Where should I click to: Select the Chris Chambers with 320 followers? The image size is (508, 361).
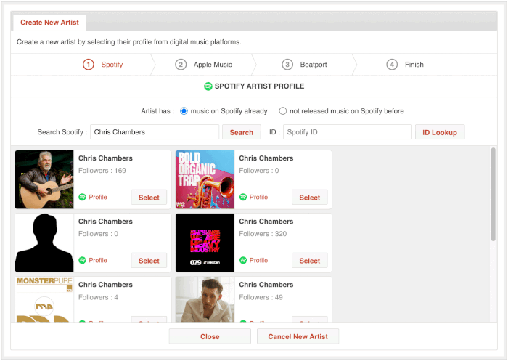[310, 261]
